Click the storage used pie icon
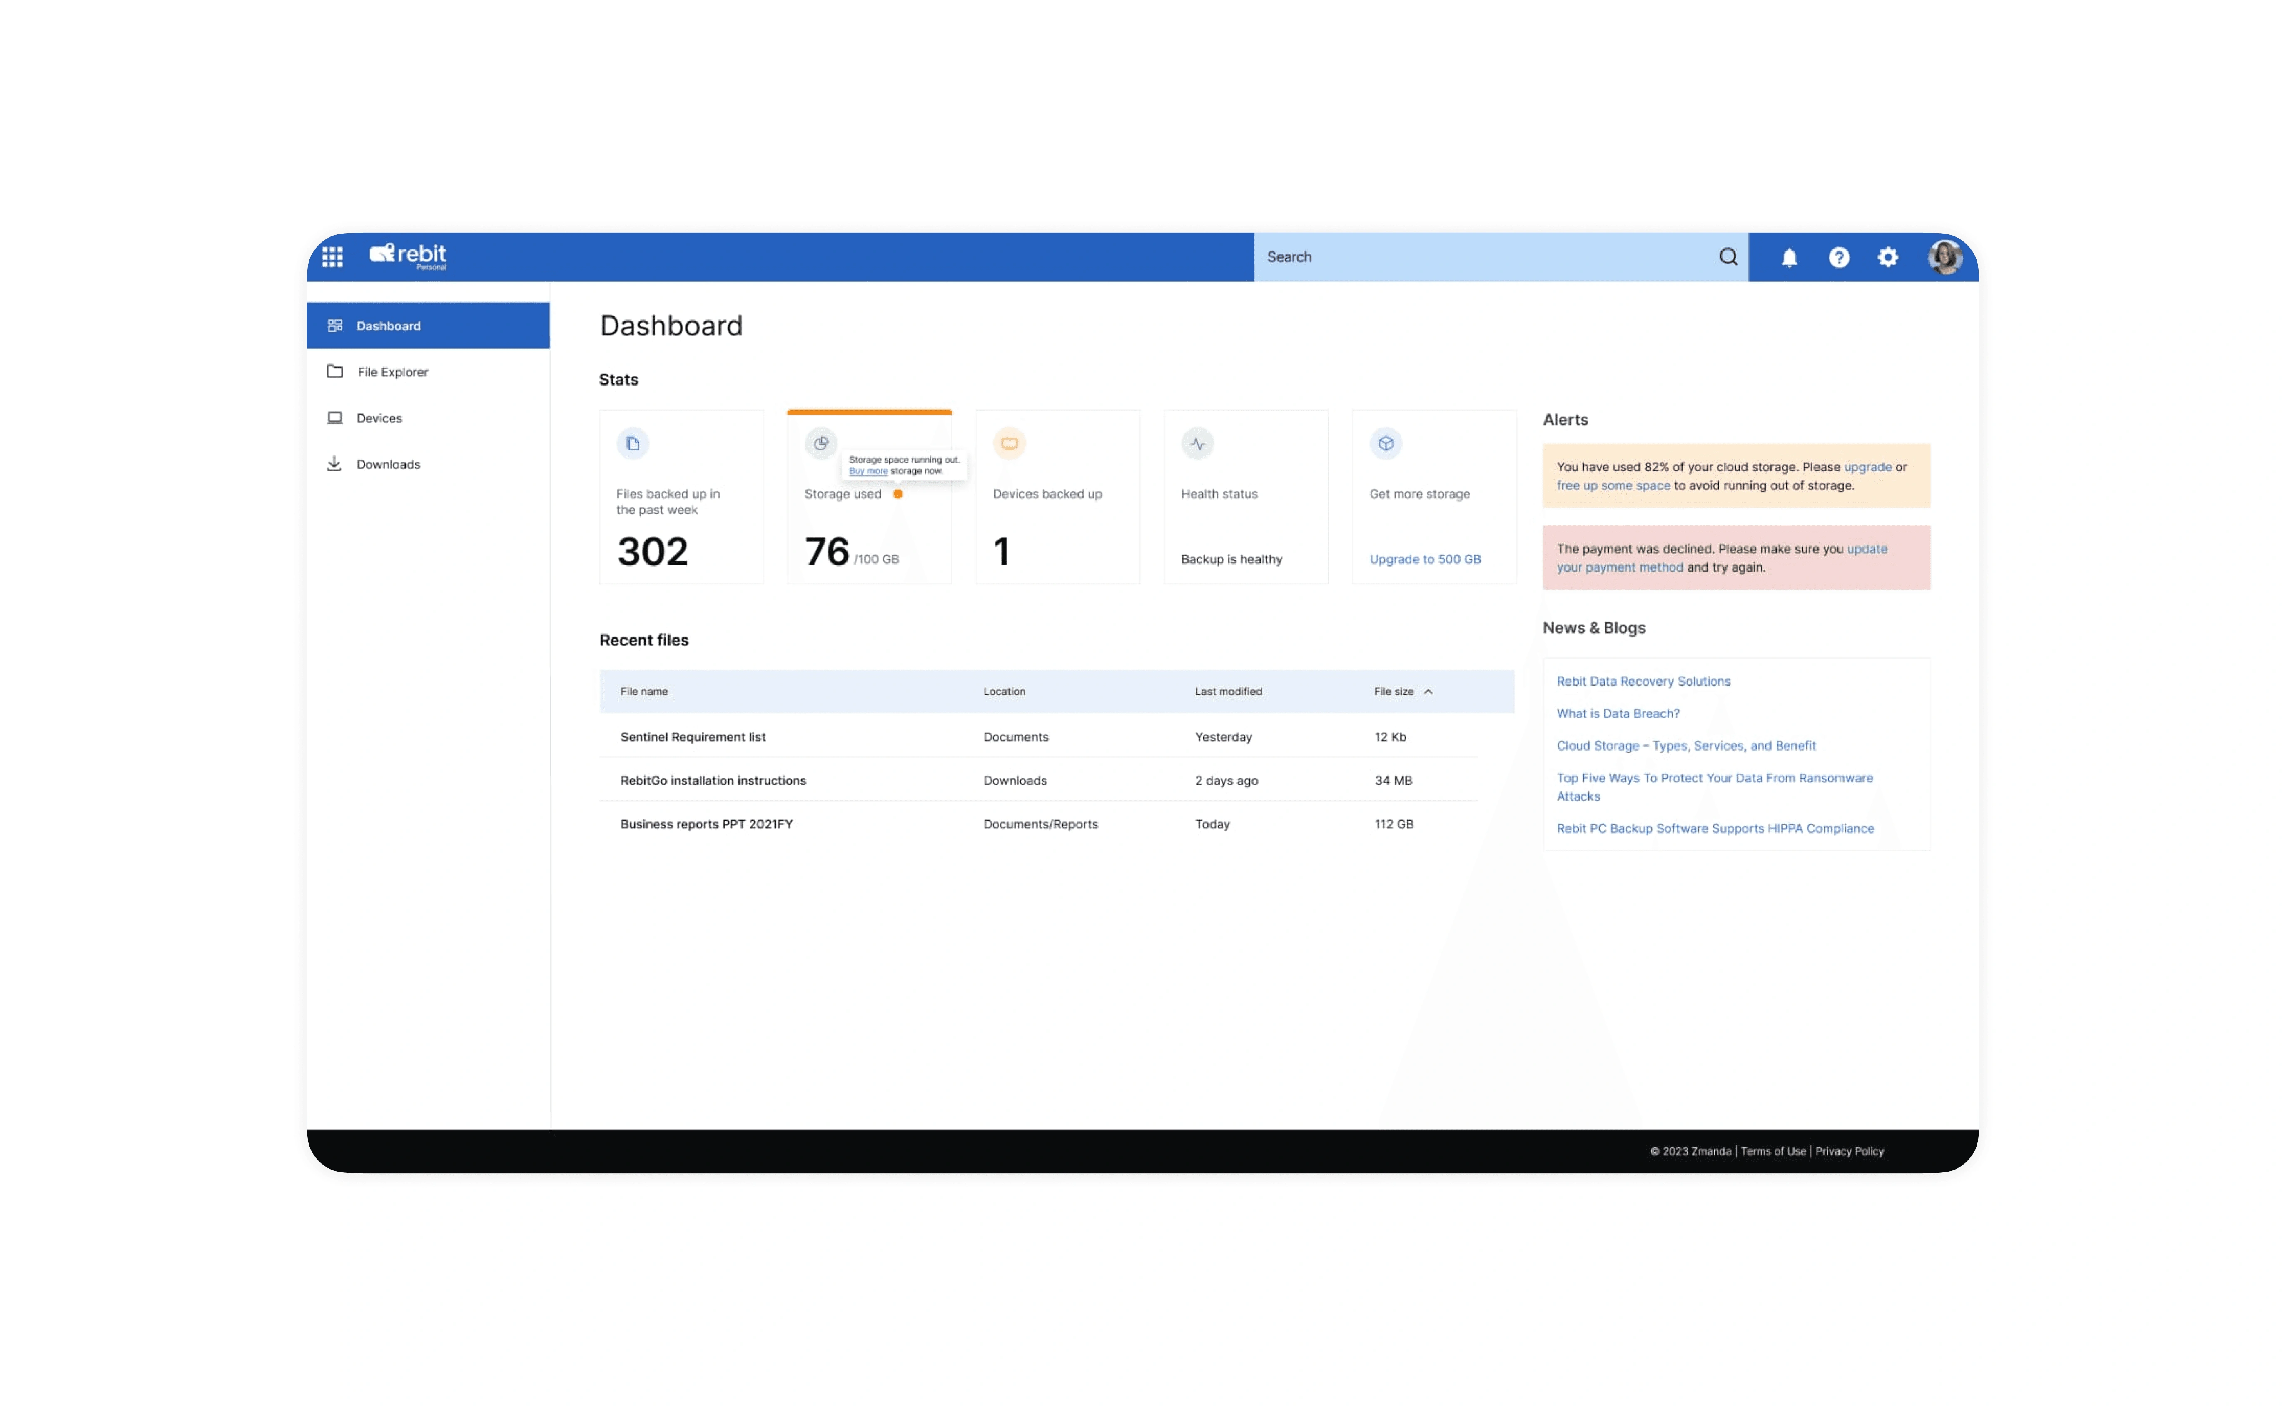 (820, 443)
